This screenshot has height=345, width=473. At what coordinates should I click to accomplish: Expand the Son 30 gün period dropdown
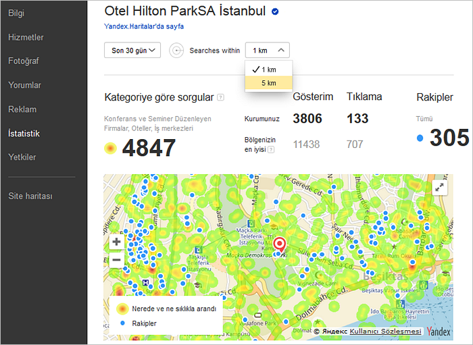pyautogui.click(x=132, y=50)
